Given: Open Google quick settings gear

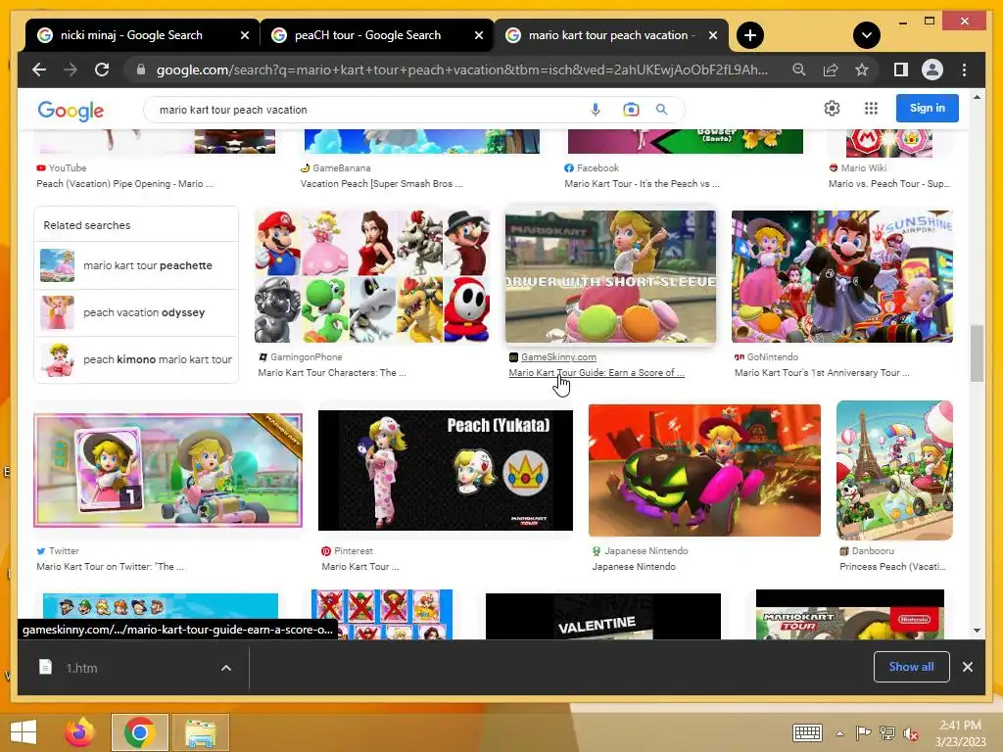Looking at the screenshot, I should (832, 108).
